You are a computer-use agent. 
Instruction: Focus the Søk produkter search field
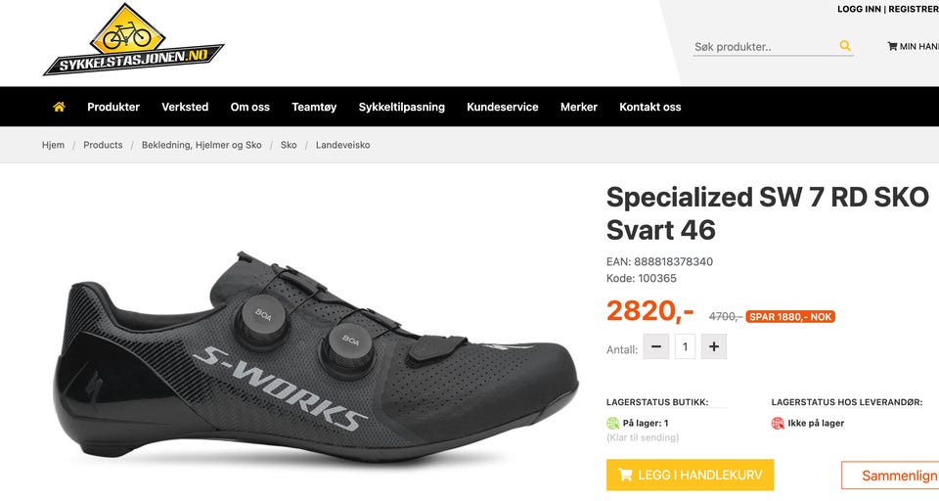[x=765, y=47]
